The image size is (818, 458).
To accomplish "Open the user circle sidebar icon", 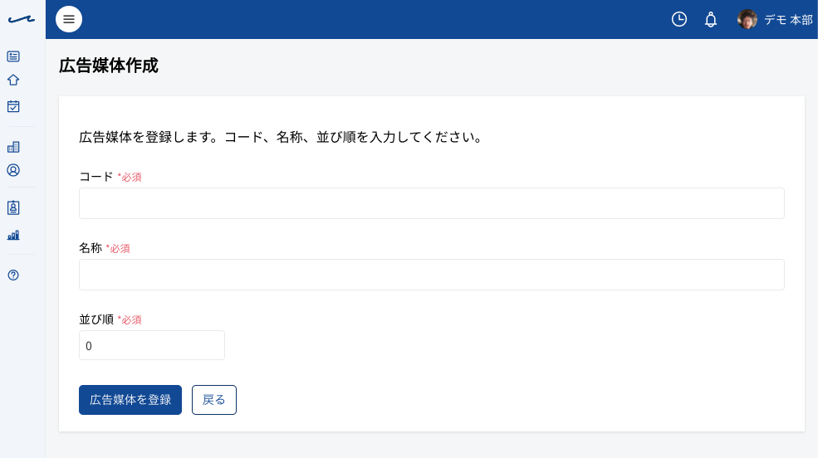I will click(13, 170).
